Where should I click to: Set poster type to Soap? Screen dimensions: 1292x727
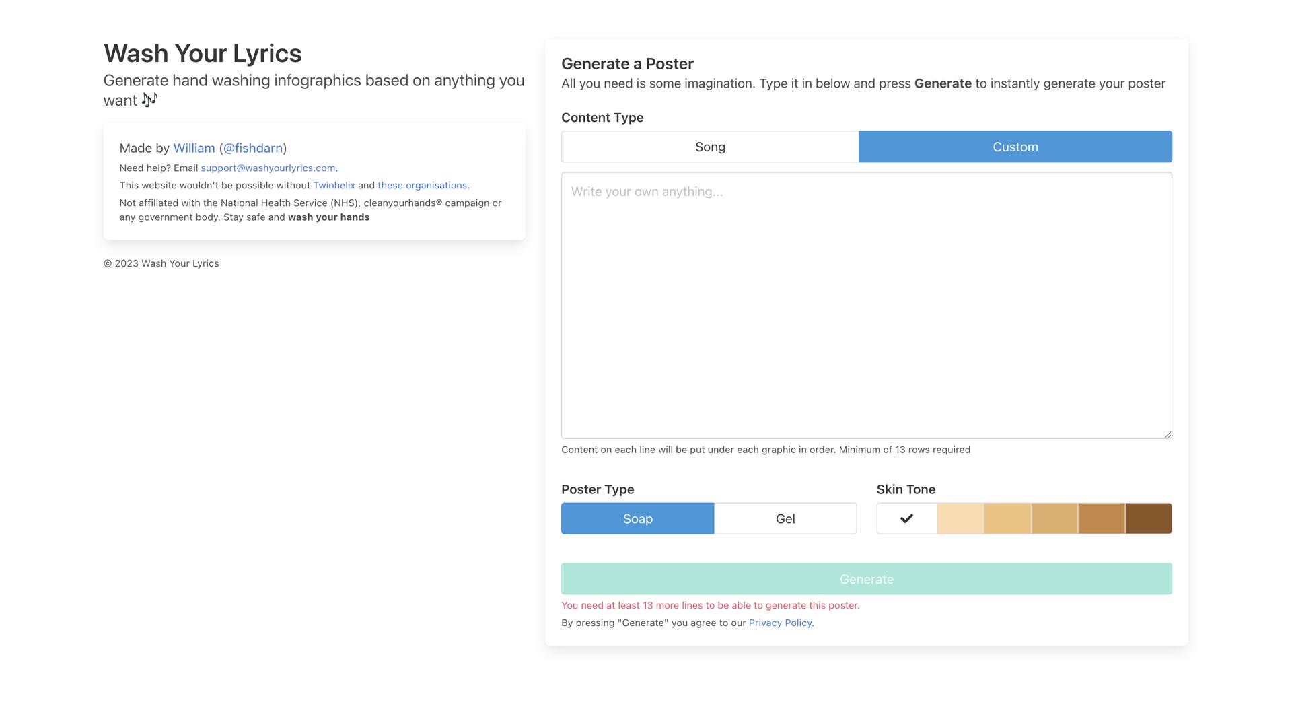pos(637,519)
